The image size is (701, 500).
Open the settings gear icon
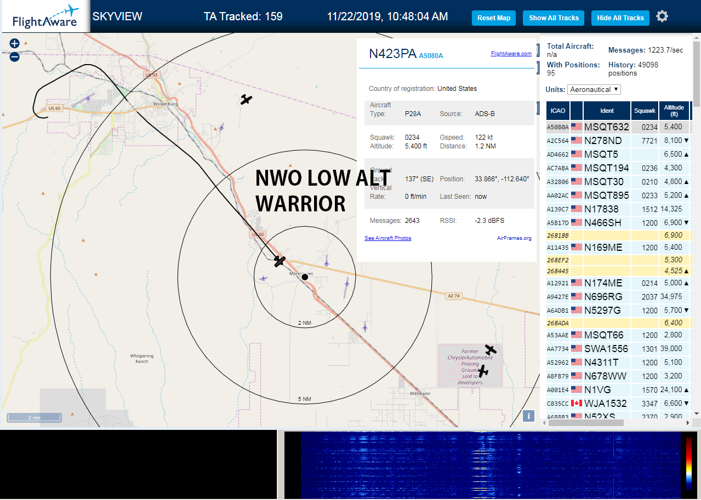[x=662, y=16]
